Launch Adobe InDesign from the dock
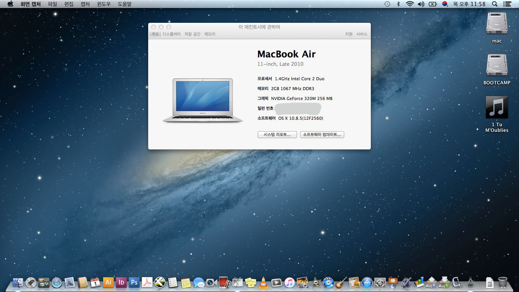The width and height of the screenshot is (519, 292). click(x=121, y=282)
